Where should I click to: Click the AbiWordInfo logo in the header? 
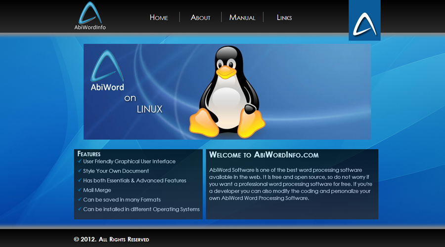pos(90,16)
